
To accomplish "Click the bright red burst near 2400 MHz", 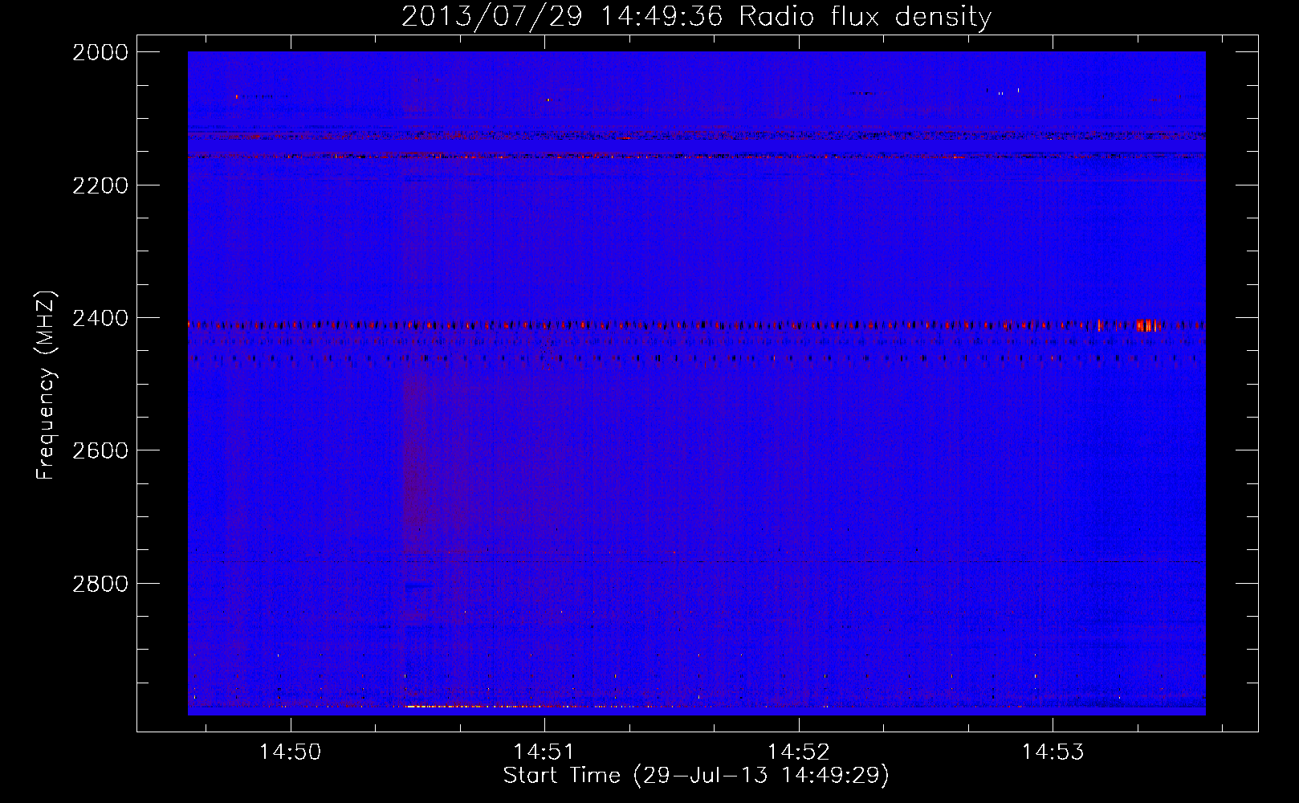I will pos(1149,325).
